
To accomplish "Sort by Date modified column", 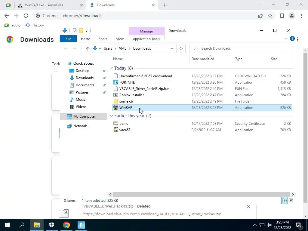I will [203, 59].
